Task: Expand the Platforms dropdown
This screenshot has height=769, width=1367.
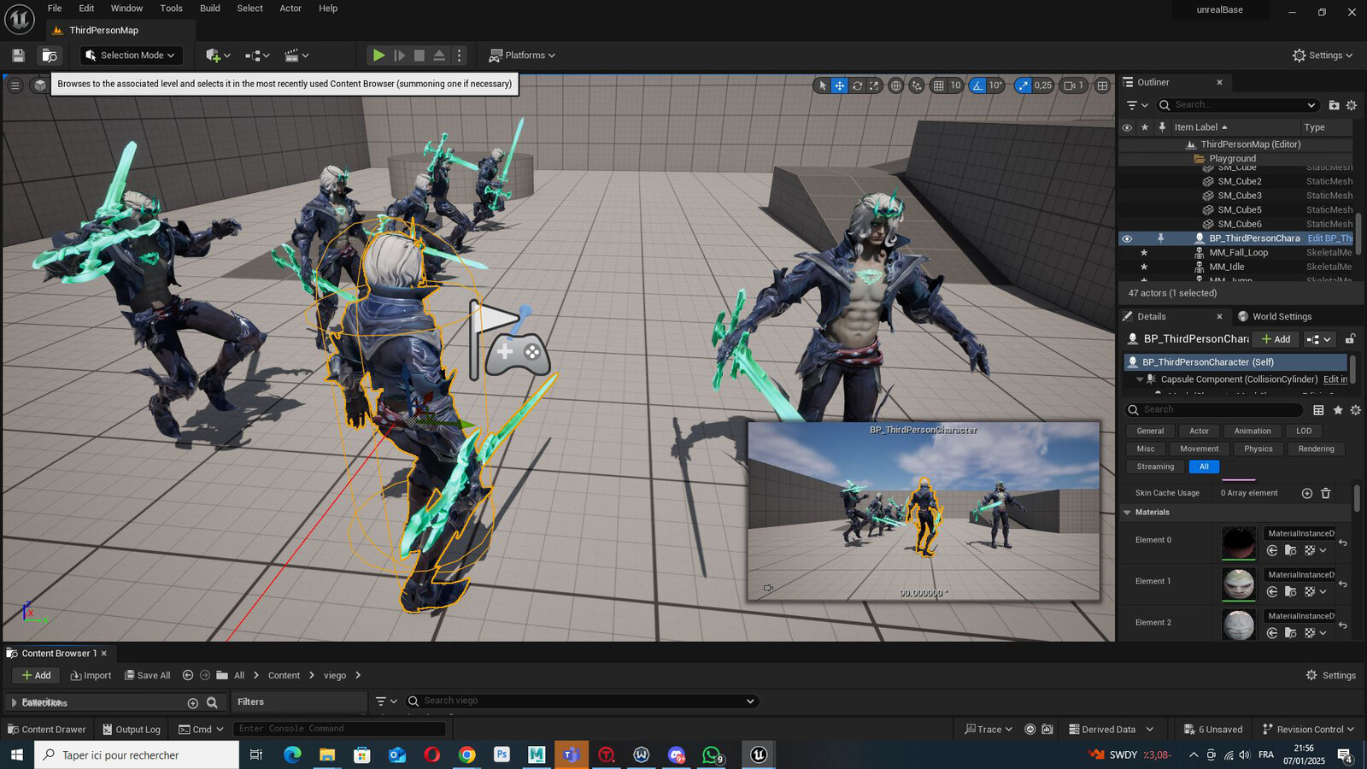Action: pos(522,56)
